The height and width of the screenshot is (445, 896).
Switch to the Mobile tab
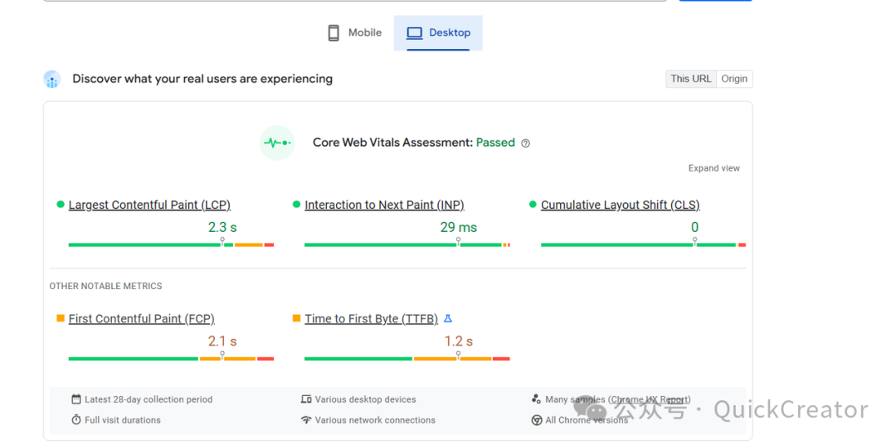pos(355,33)
